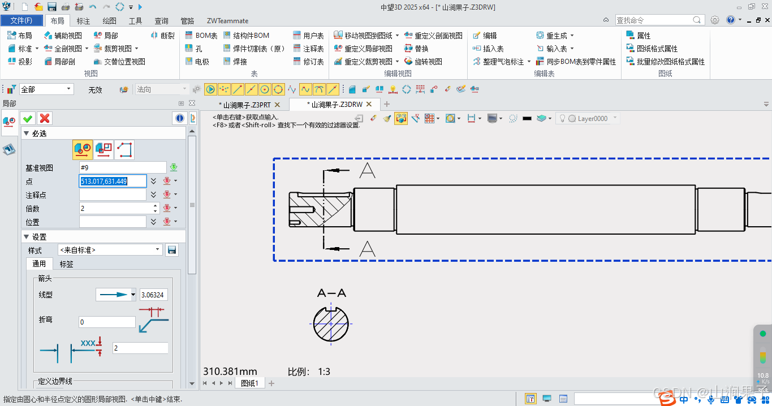Screen dimensions: 772x406
Task: Click the 批量修改图纸格式属性 tool
Action: click(666, 62)
